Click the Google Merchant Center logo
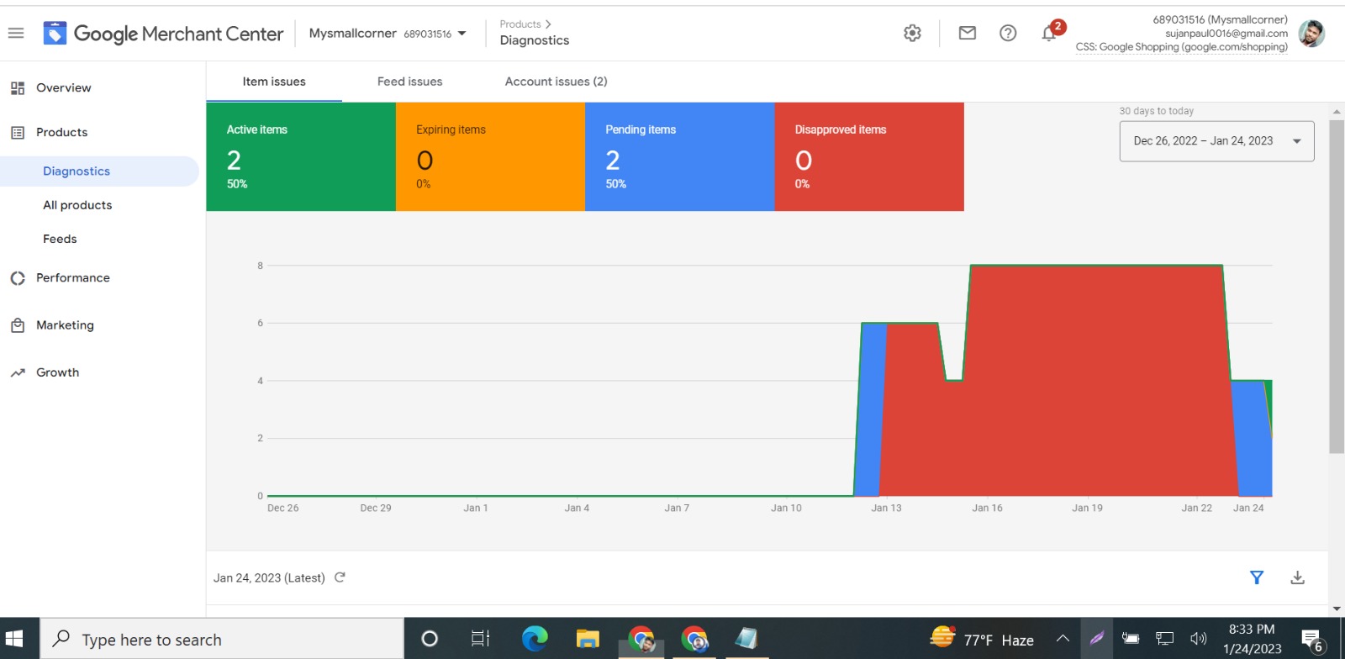 (164, 34)
